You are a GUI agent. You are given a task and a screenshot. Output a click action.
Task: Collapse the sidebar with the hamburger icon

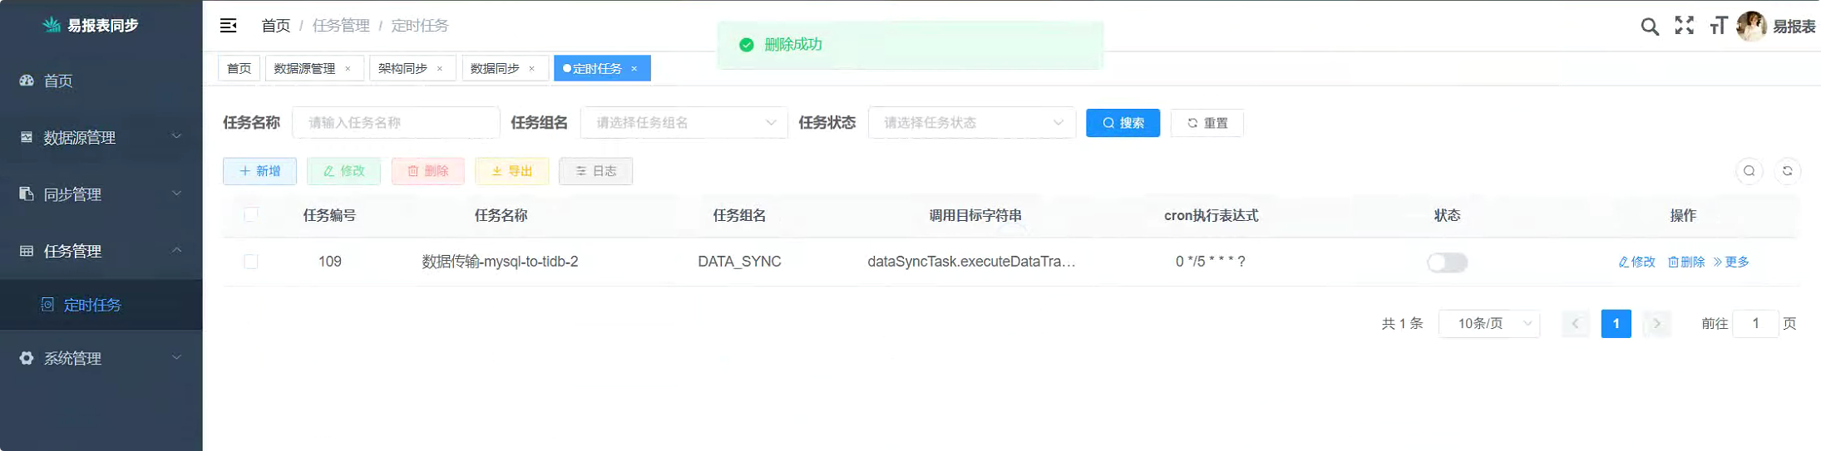point(228,26)
